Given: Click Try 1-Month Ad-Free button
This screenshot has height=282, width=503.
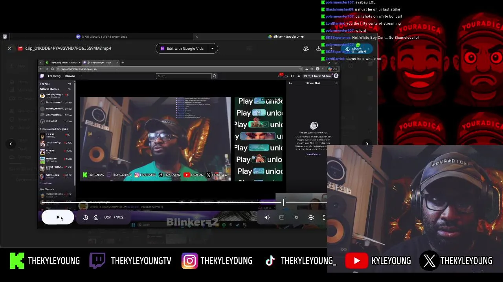Looking at the screenshot, I should tap(317, 76).
